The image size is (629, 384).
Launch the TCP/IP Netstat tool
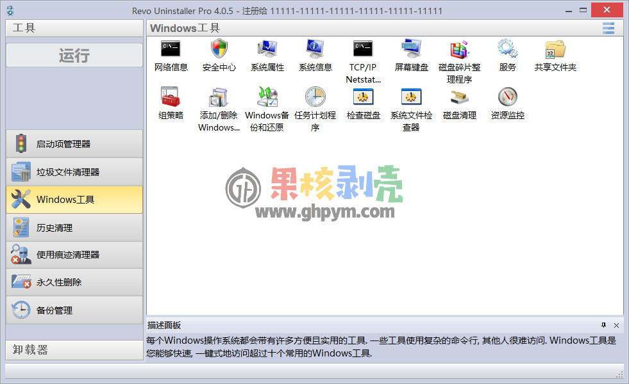[363, 61]
